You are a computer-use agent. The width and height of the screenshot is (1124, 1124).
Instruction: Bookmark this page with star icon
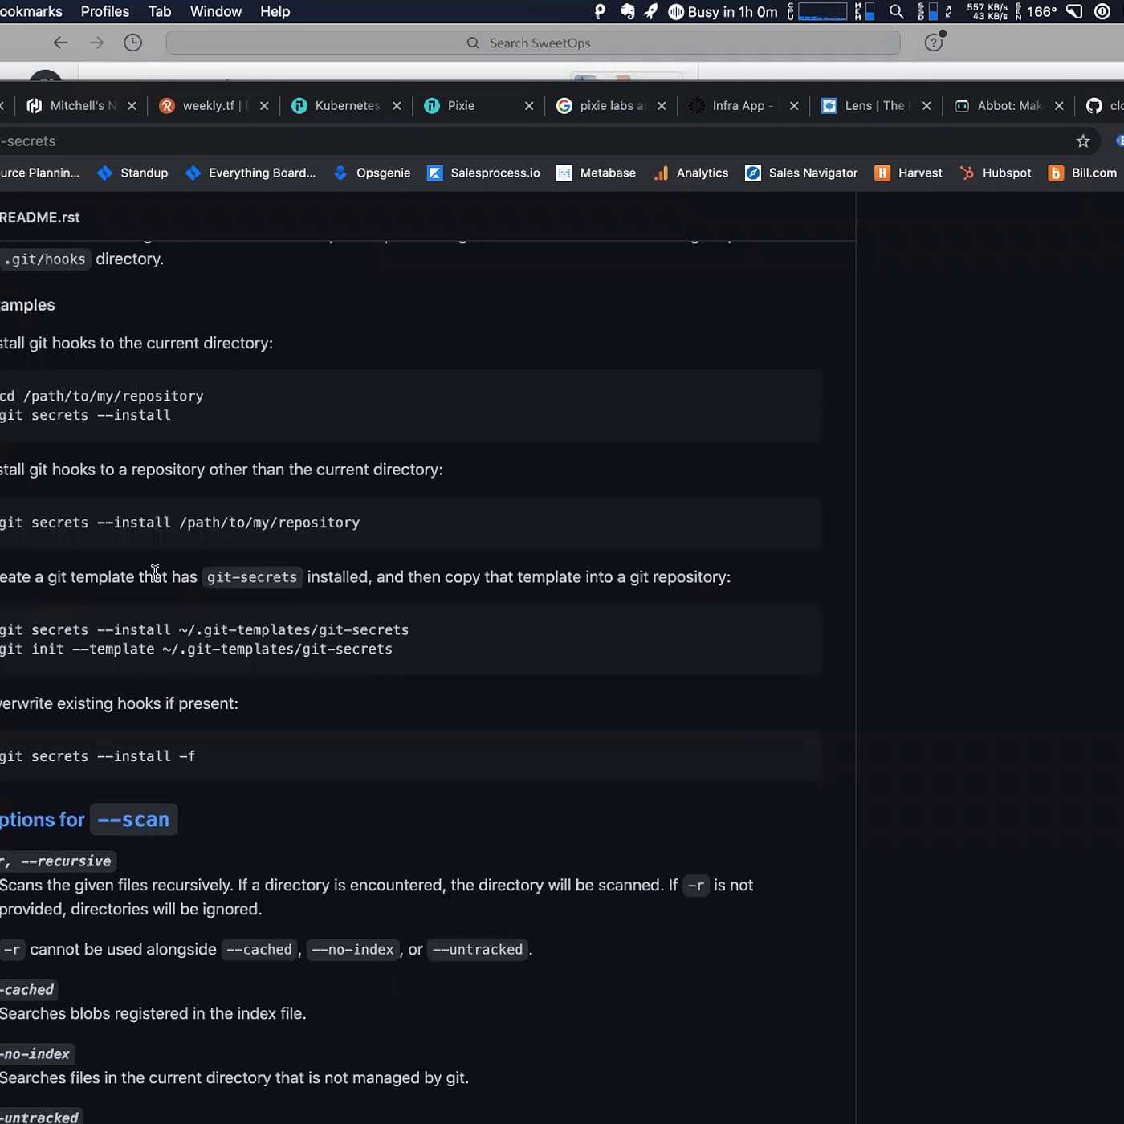[x=1083, y=141]
